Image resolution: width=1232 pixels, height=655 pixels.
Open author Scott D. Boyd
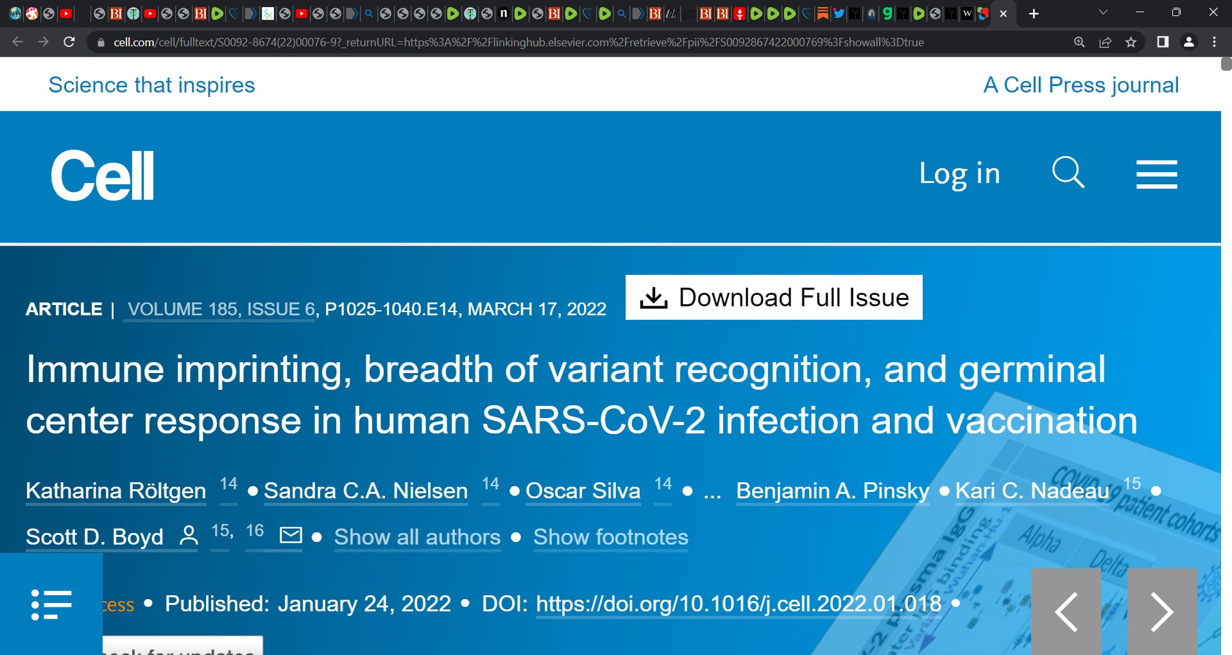[x=95, y=537]
